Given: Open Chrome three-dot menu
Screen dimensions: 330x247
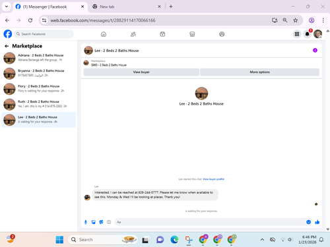Looking at the screenshot, I should tap(323, 20).
